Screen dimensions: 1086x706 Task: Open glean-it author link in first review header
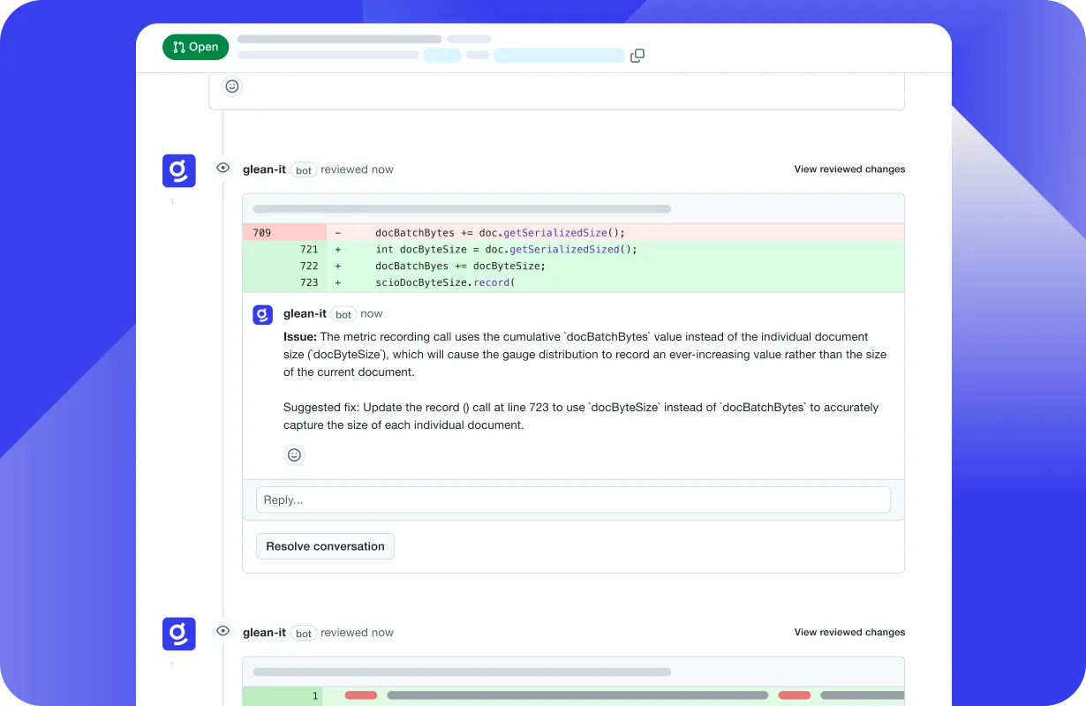264,169
